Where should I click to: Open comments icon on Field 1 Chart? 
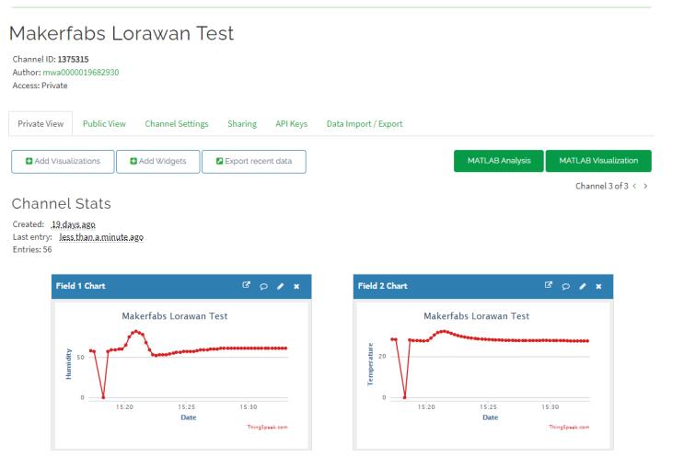tap(263, 286)
